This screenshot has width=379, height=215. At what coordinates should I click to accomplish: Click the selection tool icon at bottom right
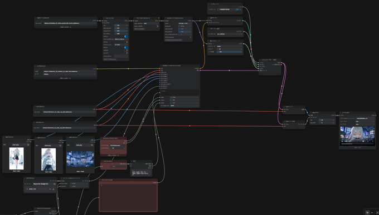[x=367, y=213]
